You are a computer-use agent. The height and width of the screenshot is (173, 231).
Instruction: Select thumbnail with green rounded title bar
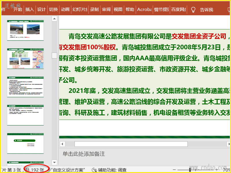click(25, 143)
